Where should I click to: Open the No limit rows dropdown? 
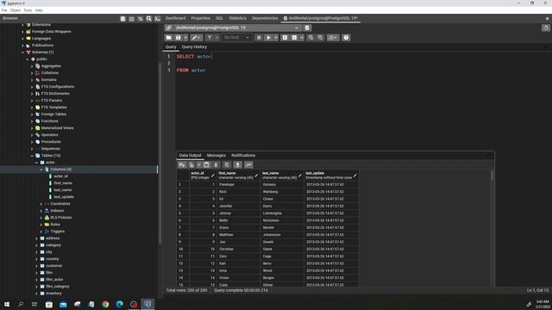pos(236,38)
